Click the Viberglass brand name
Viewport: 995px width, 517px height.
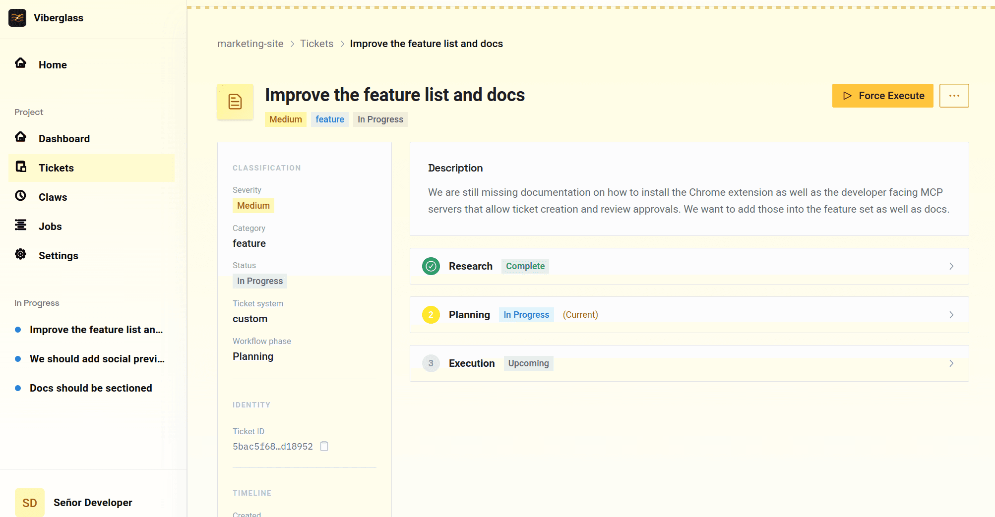[59, 18]
